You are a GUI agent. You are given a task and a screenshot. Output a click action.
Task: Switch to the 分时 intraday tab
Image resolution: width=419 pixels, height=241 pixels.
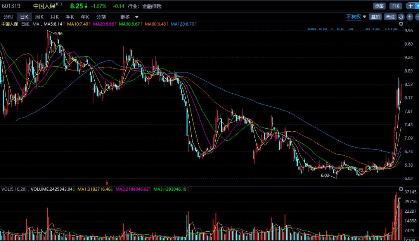[8, 17]
